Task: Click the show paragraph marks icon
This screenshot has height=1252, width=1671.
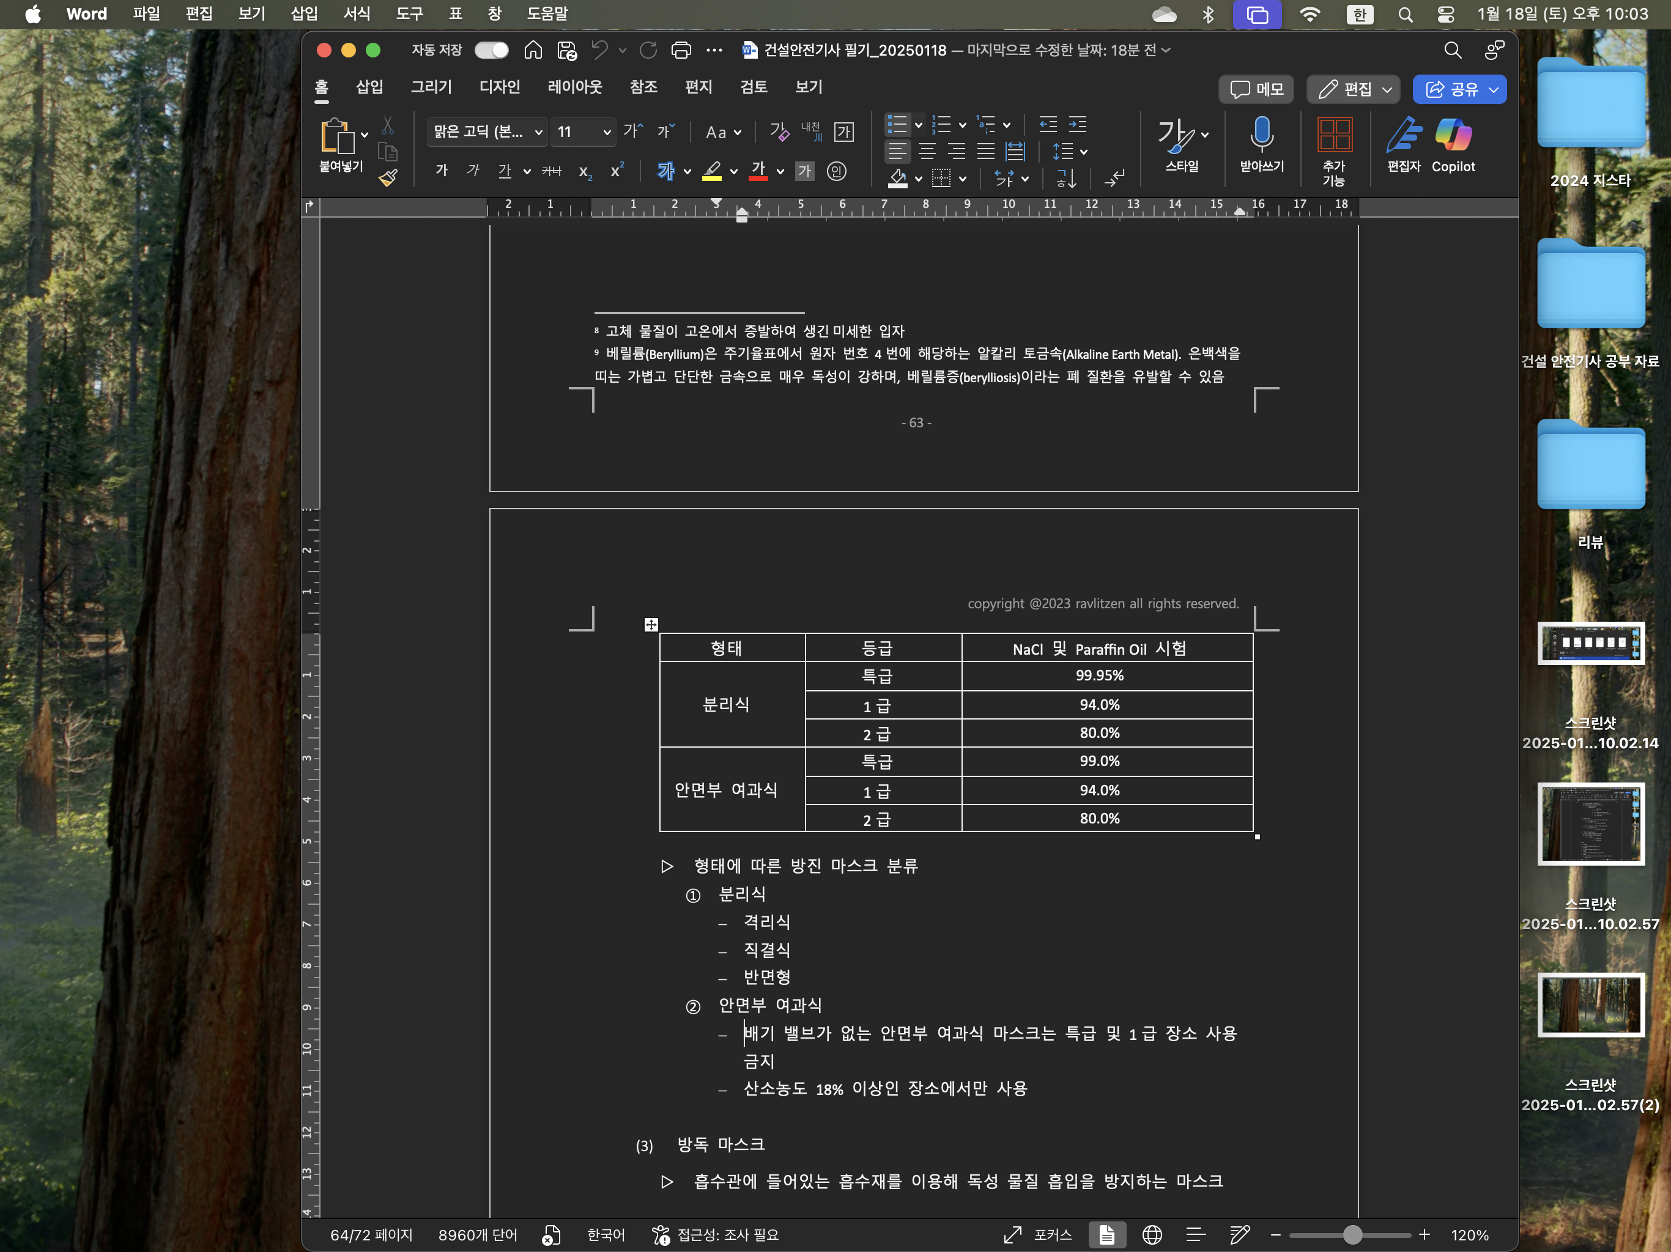Action: coord(1115,179)
